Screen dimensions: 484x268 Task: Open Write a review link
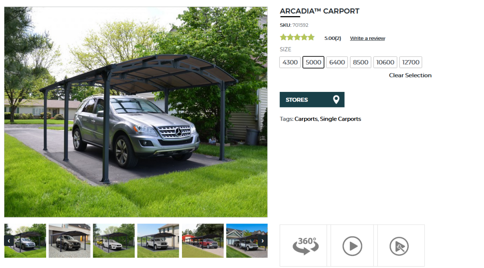tap(367, 38)
